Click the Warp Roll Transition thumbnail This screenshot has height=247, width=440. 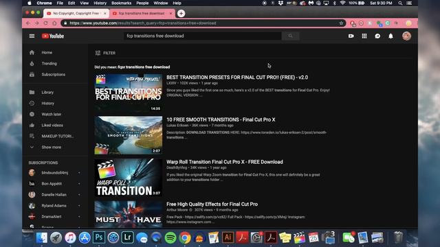coord(129,178)
